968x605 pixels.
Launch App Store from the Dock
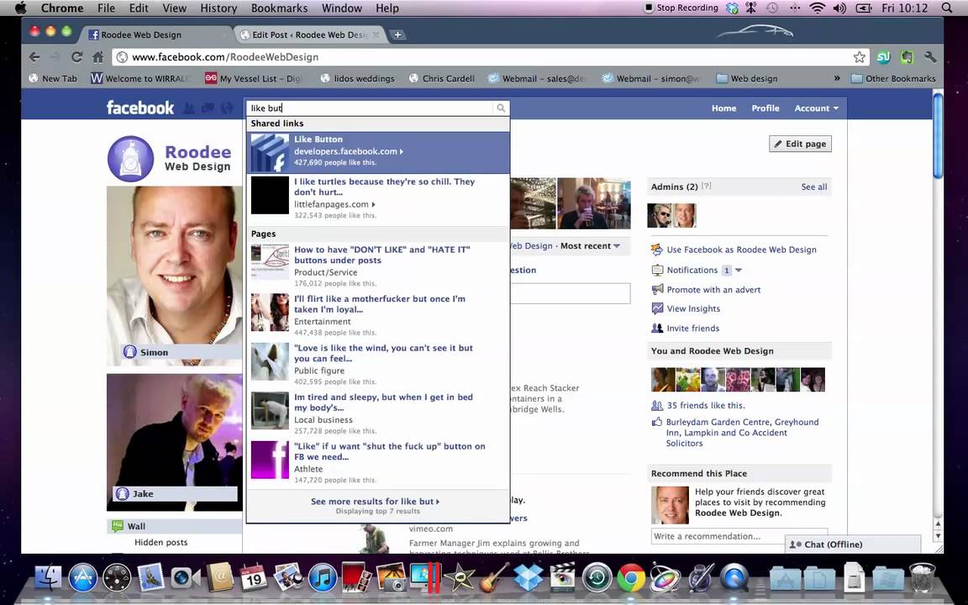[82, 578]
